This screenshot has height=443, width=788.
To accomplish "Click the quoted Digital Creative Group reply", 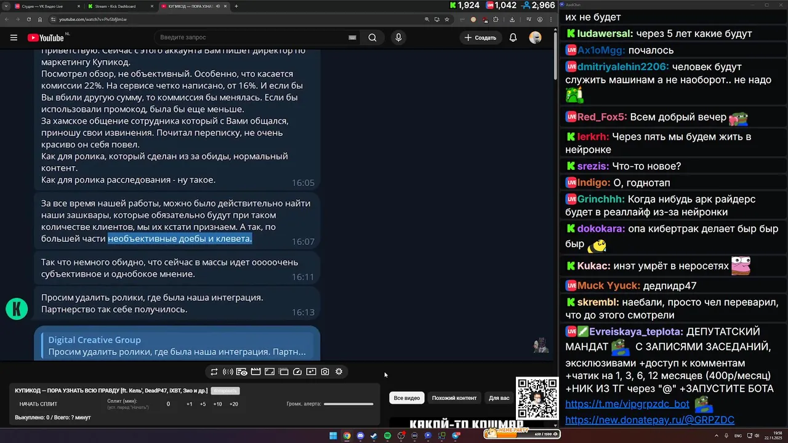I will 177,345.
